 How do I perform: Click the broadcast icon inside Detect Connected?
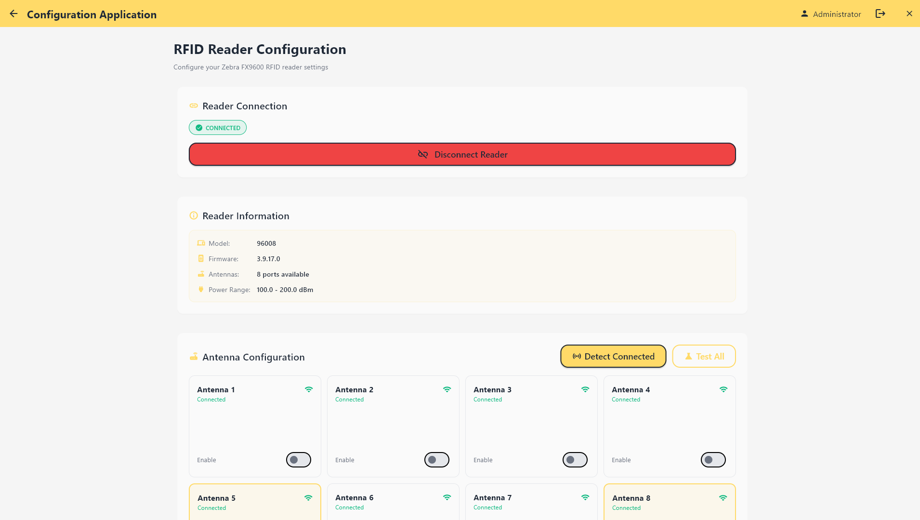(x=577, y=356)
